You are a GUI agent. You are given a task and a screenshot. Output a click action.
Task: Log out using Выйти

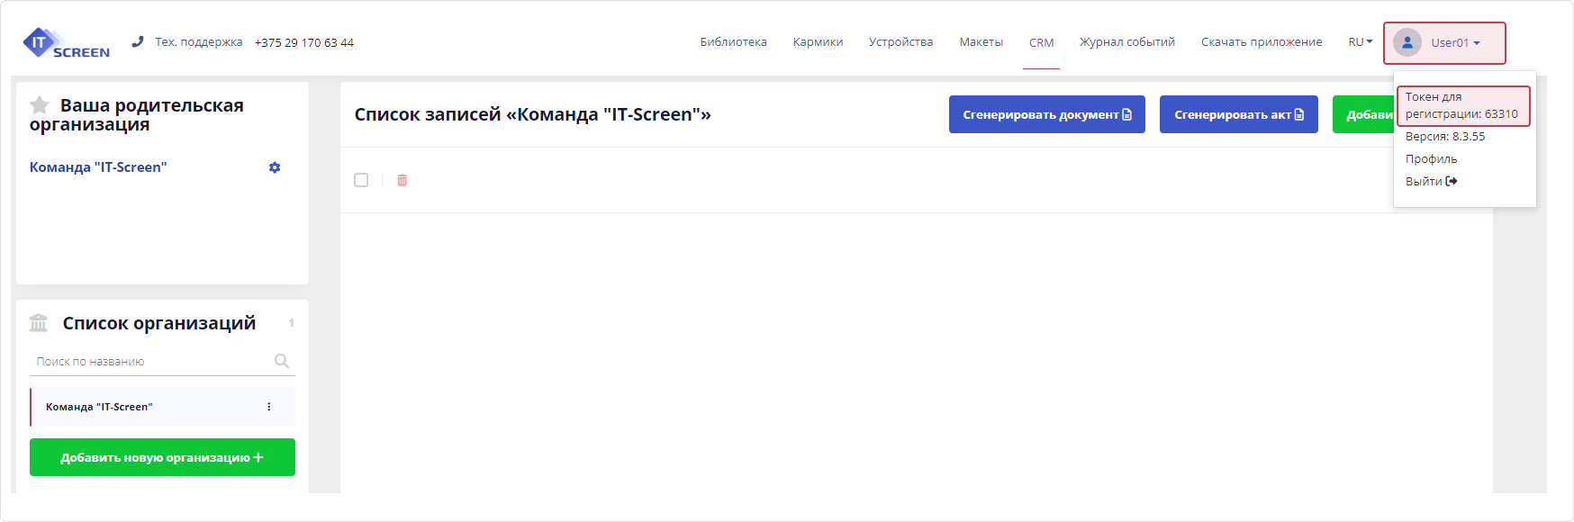(1430, 182)
